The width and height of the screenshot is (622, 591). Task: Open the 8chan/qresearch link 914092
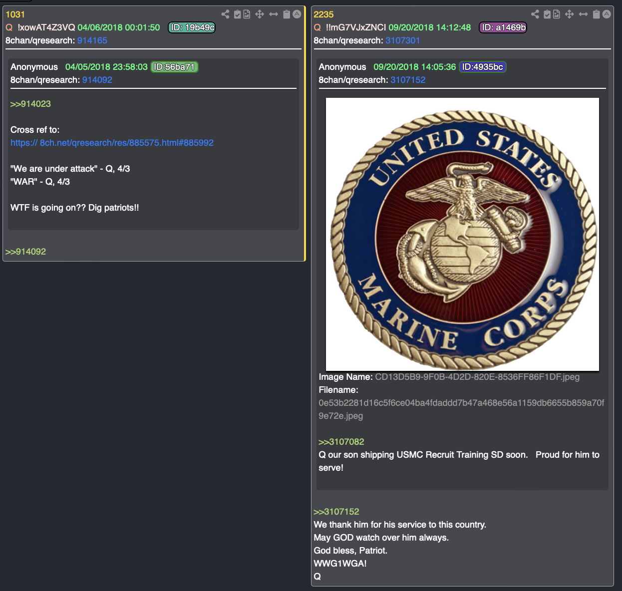(x=97, y=80)
